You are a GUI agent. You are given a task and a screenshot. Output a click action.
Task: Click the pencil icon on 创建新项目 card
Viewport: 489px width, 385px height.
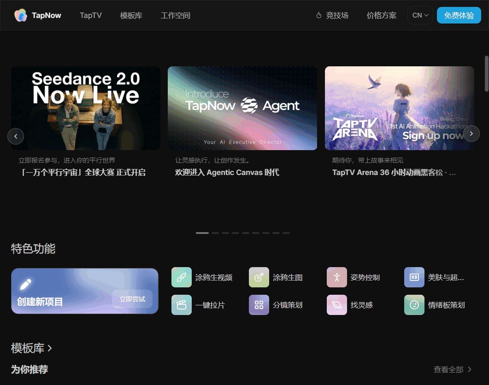pos(25,284)
